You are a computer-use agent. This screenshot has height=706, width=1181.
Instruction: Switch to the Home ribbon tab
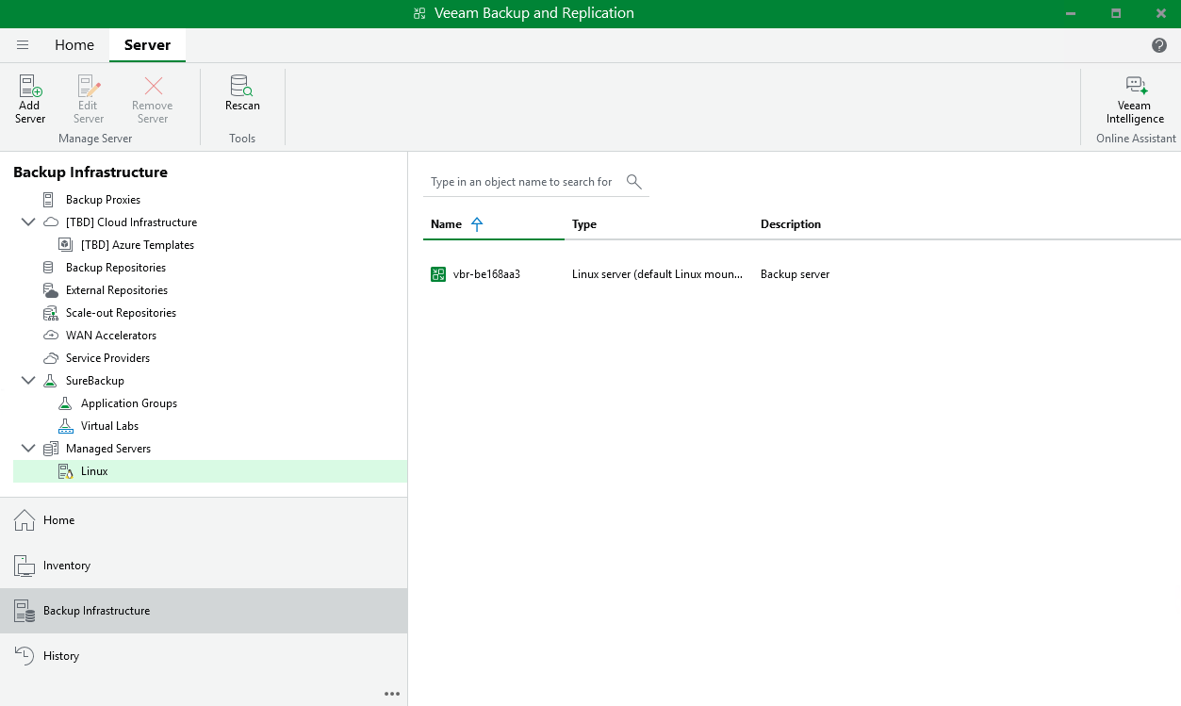tap(74, 45)
